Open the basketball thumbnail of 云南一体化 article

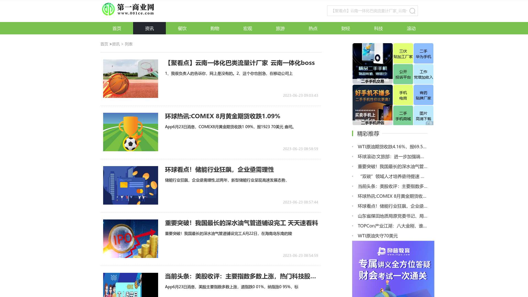tap(131, 79)
